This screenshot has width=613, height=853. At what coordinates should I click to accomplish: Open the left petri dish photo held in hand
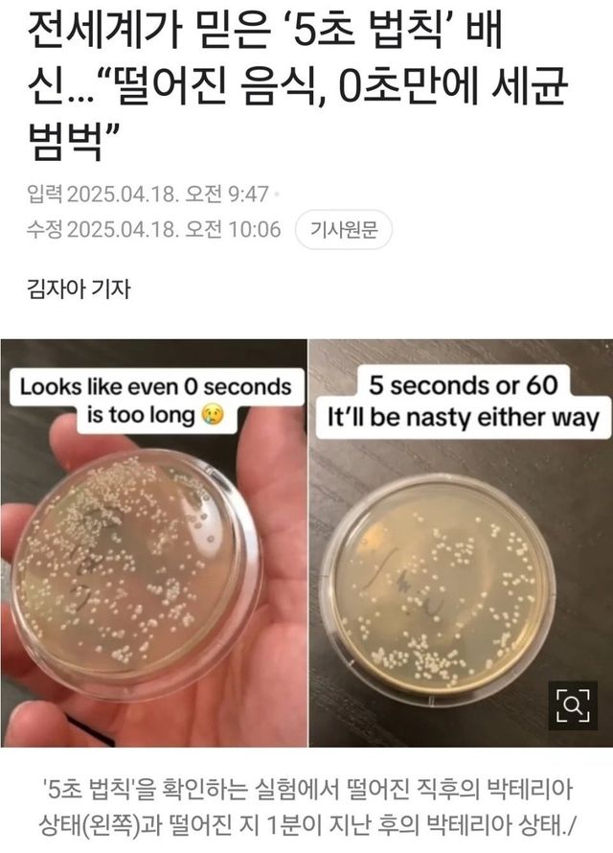[154, 542]
